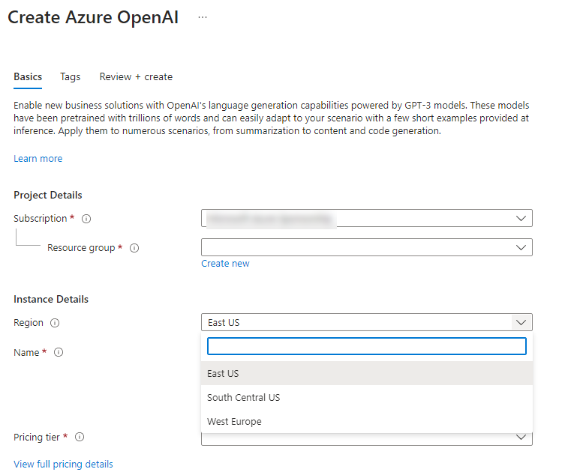Switch to the Basics tab
The width and height of the screenshot is (562, 475).
[28, 77]
